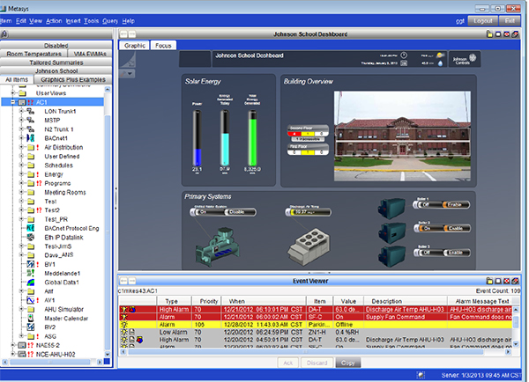529x382 pixels.
Task: Switch to the Focus tab
Action: point(163,44)
